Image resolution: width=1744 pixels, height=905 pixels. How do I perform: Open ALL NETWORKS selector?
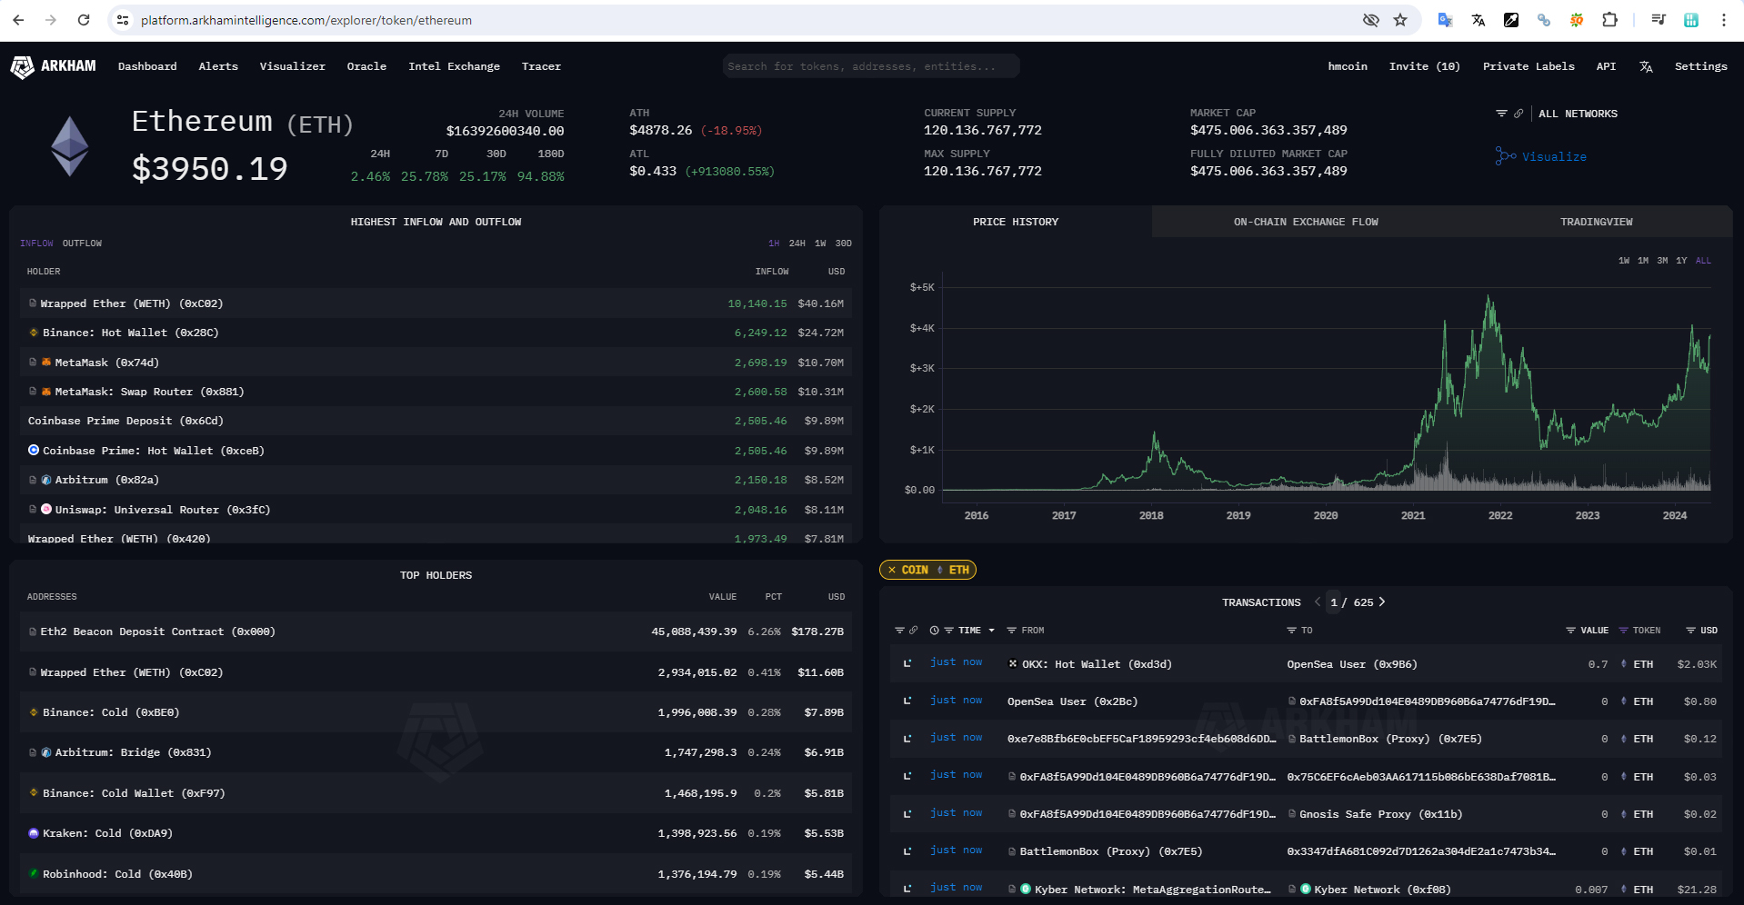pos(1578,114)
